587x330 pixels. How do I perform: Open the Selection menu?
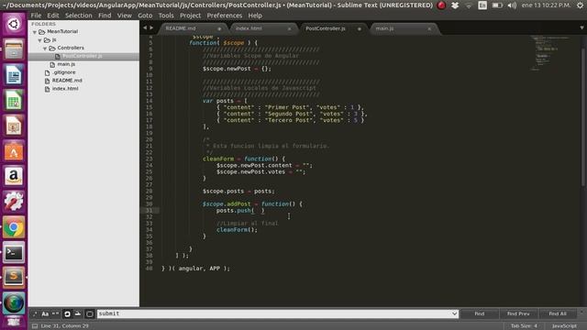tap(79, 16)
